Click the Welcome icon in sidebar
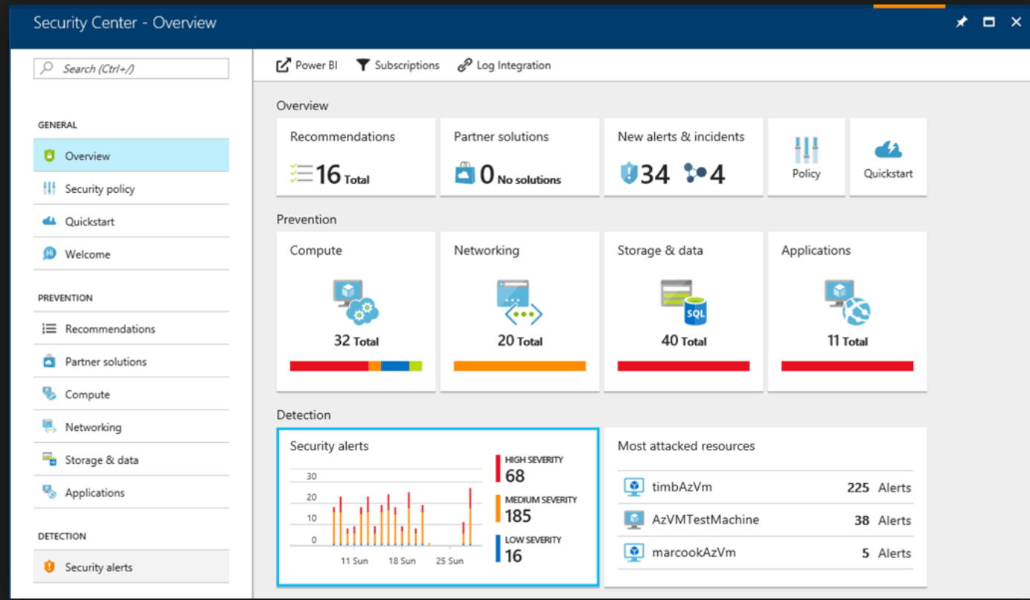The image size is (1030, 600). click(50, 254)
